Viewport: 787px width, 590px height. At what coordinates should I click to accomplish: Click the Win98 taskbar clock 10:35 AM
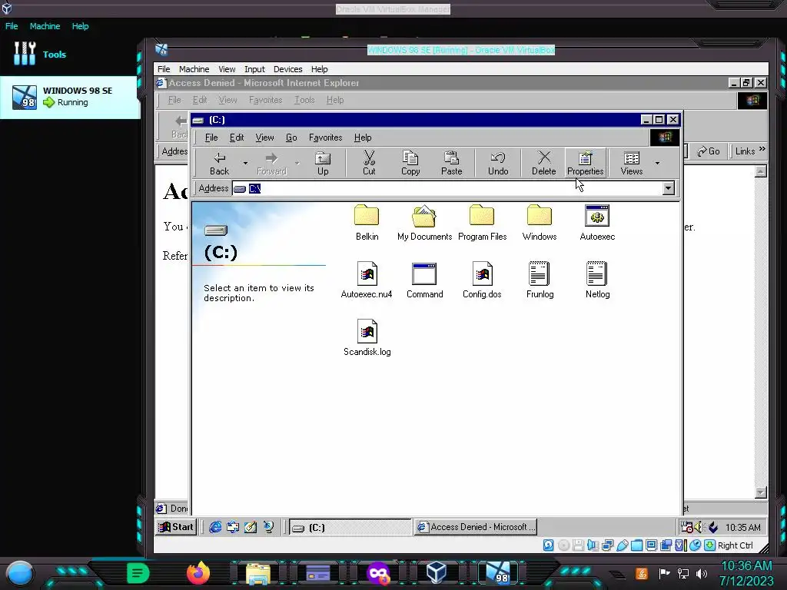pos(742,527)
